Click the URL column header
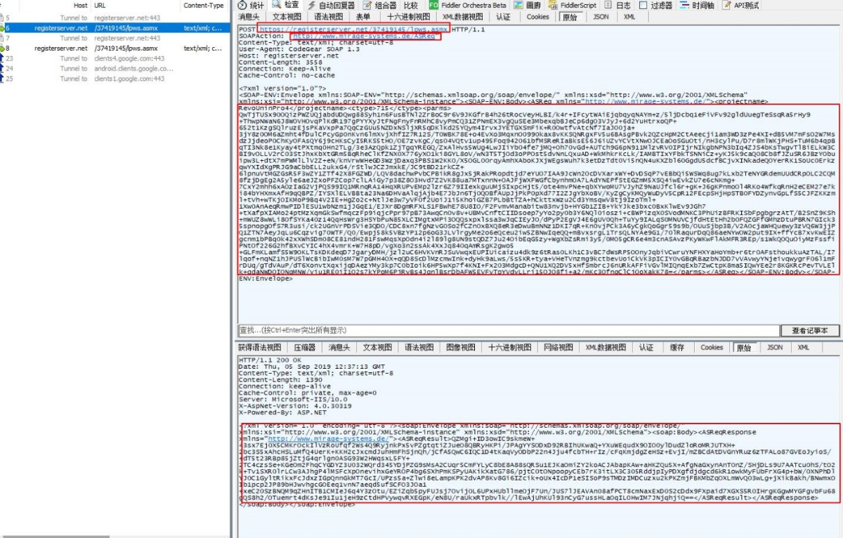843x538 pixels. pos(100,6)
